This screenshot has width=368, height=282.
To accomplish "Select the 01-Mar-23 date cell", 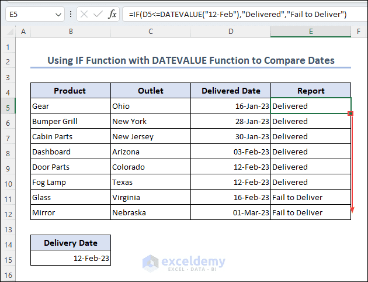I will 231,212.
